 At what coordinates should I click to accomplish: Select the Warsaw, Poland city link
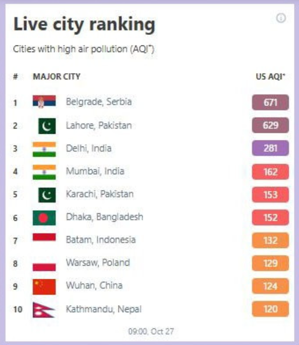point(98,263)
